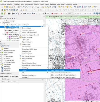Select the Pan Map hand tool
100x102 pixels.
point(19,7)
